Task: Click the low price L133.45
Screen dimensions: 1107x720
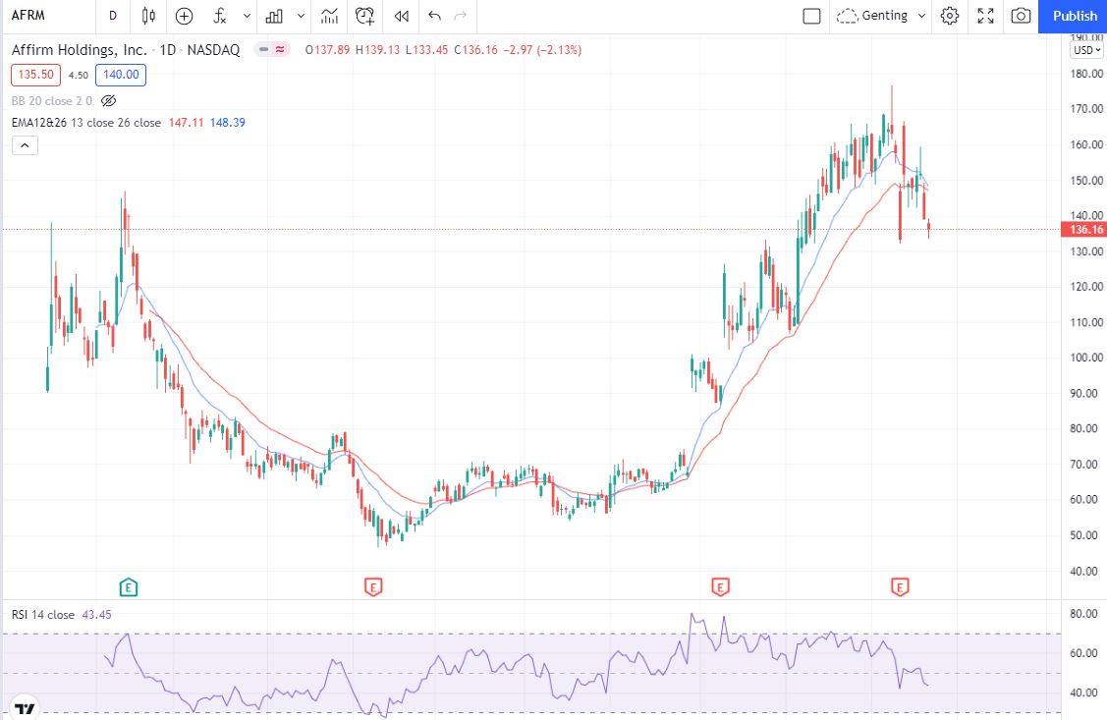Action: pyautogui.click(x=427, y=50)
